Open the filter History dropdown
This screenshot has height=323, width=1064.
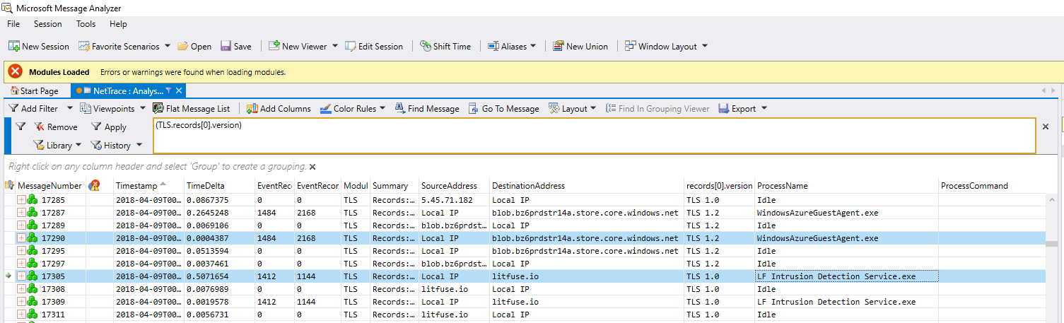click(116, 145)
